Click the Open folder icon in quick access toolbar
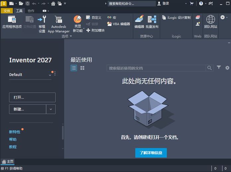Screen dimensions: 231x172 21,3
